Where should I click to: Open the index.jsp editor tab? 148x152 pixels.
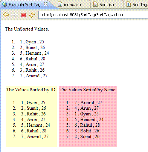(x=72, y=5)
